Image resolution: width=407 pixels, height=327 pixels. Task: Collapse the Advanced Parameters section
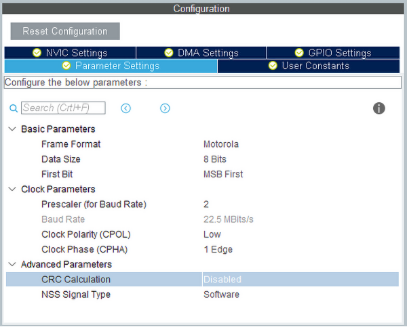(12, 264)
